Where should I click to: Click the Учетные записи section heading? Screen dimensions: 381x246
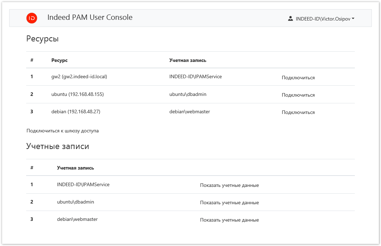point(58,146)
